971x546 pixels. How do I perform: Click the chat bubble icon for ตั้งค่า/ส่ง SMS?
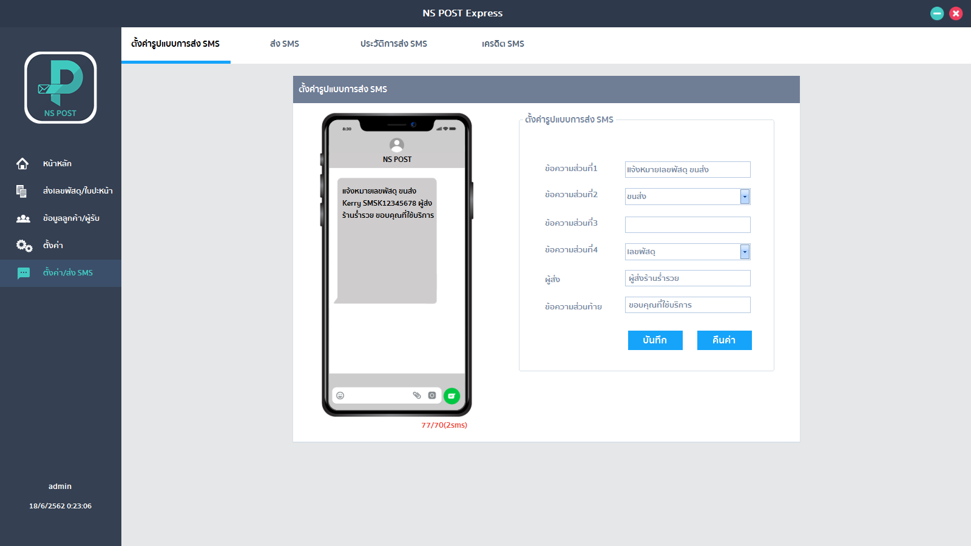24,273
